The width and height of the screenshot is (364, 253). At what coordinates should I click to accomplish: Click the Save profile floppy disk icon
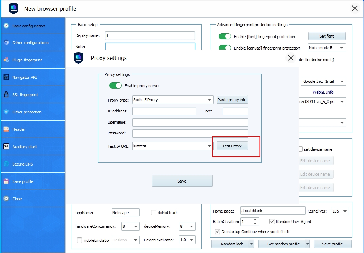click(6, 181)
